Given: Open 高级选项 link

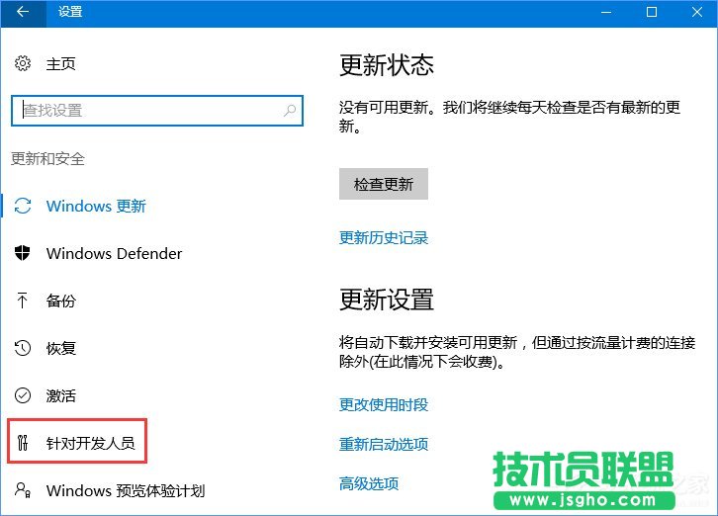Looking at the screenshot, I should 369,483.
